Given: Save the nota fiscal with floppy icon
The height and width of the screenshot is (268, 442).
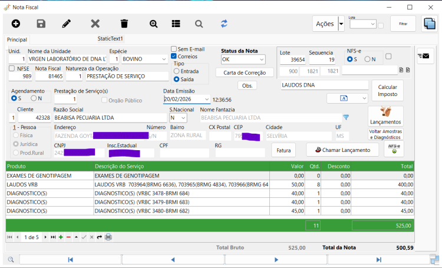Looking at the screenshot, I should 41,24.
